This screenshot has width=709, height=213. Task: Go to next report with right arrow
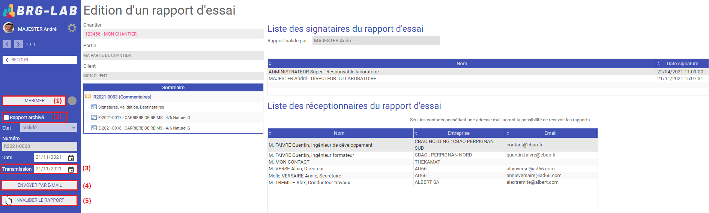(18, 44)
